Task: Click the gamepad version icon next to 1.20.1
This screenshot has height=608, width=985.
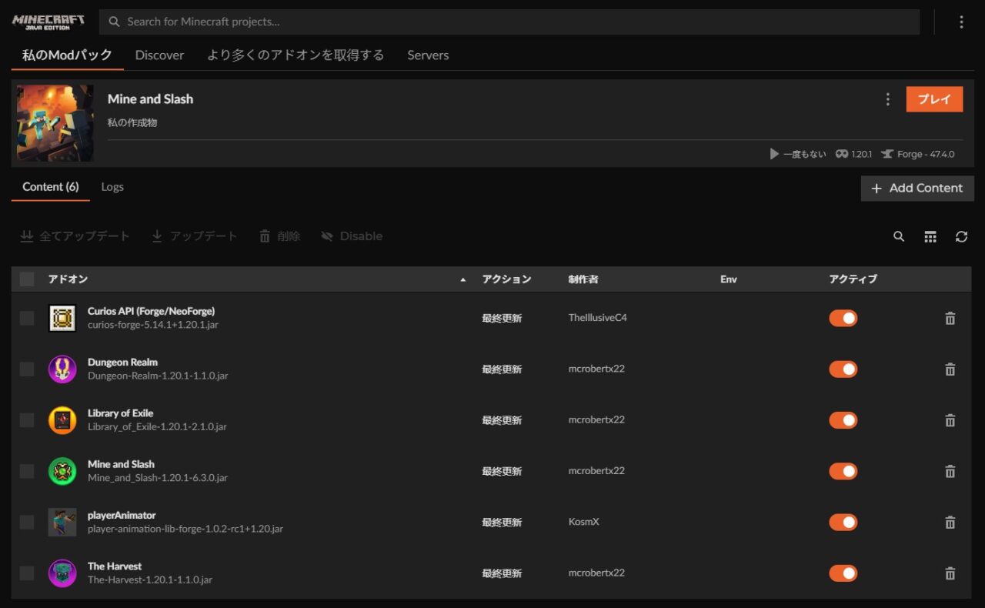Action: [x=842, y=154]
